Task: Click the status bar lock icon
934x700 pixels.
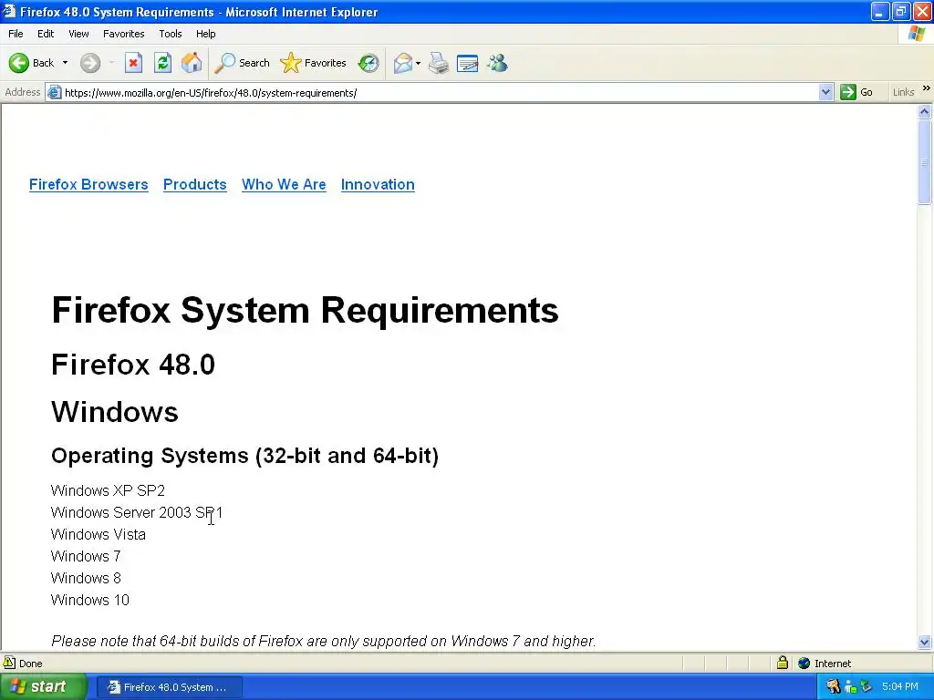Action: click(x=782, y=663)
